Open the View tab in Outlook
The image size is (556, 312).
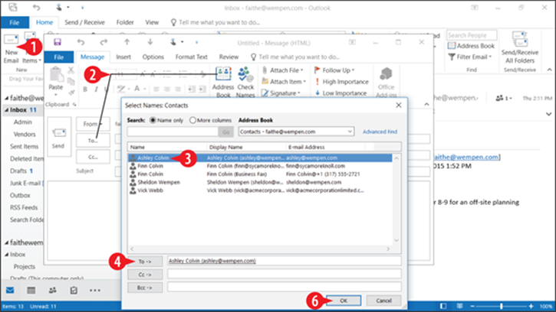[x=152, y=22]
